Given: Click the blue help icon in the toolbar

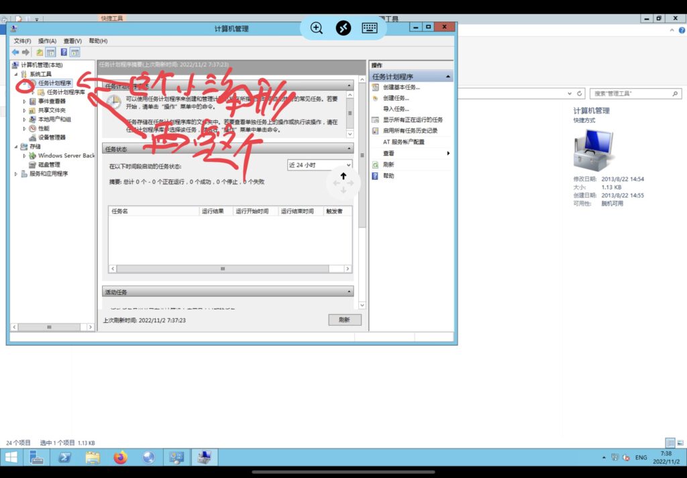Looking at the screenshot, I should (64, 52).
